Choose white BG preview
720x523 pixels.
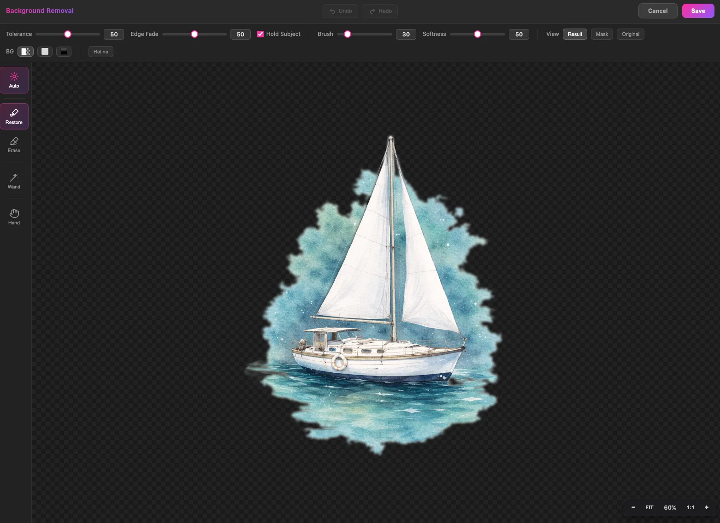click(45, 52)
